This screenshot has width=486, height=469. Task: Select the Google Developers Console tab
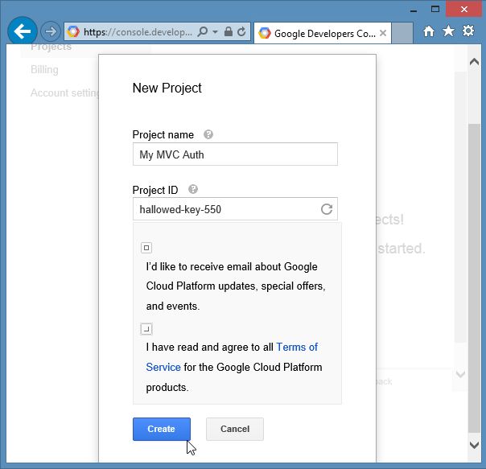323,33
